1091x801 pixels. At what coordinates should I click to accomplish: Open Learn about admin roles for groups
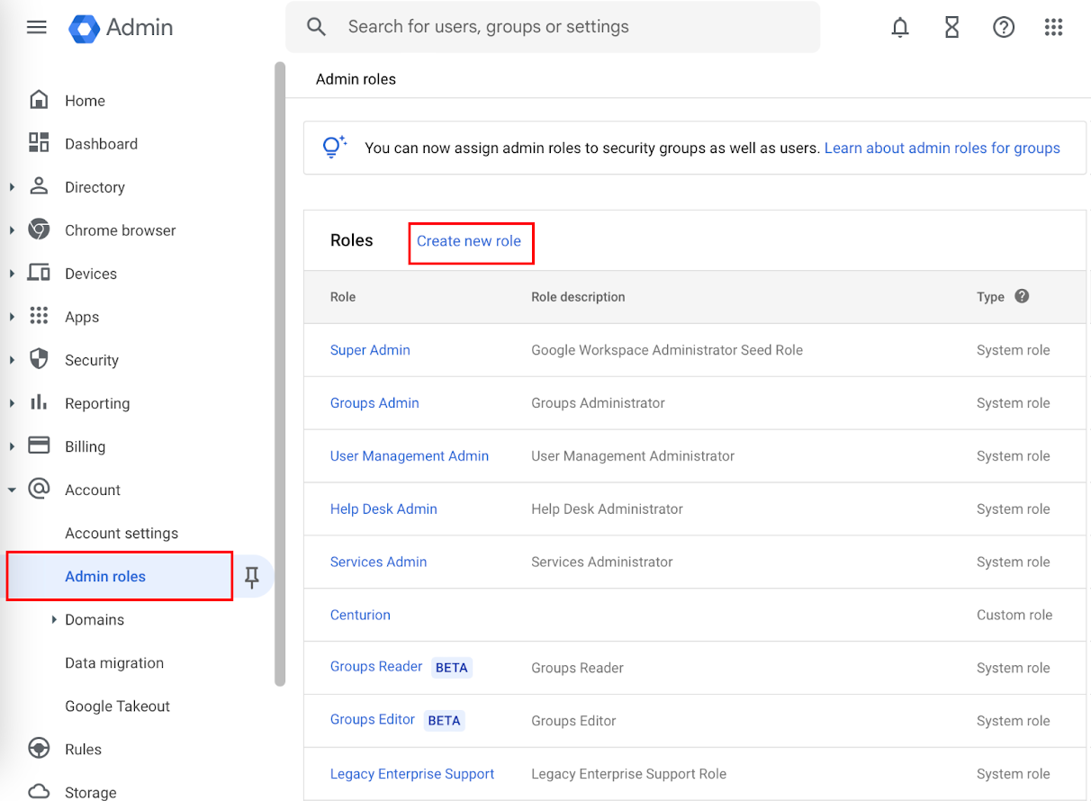[942, 148]
